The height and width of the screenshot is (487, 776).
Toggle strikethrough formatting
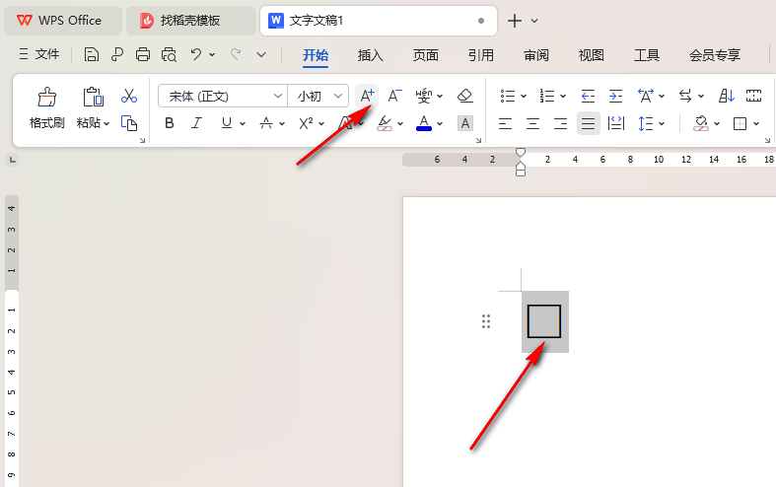click(266, 123)
